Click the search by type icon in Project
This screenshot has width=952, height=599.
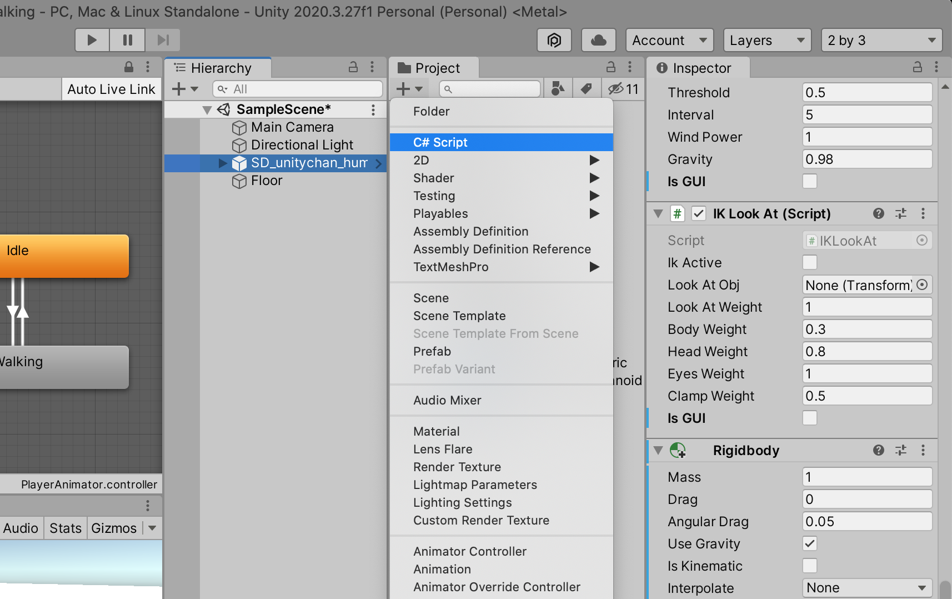[x=558, y=89]
